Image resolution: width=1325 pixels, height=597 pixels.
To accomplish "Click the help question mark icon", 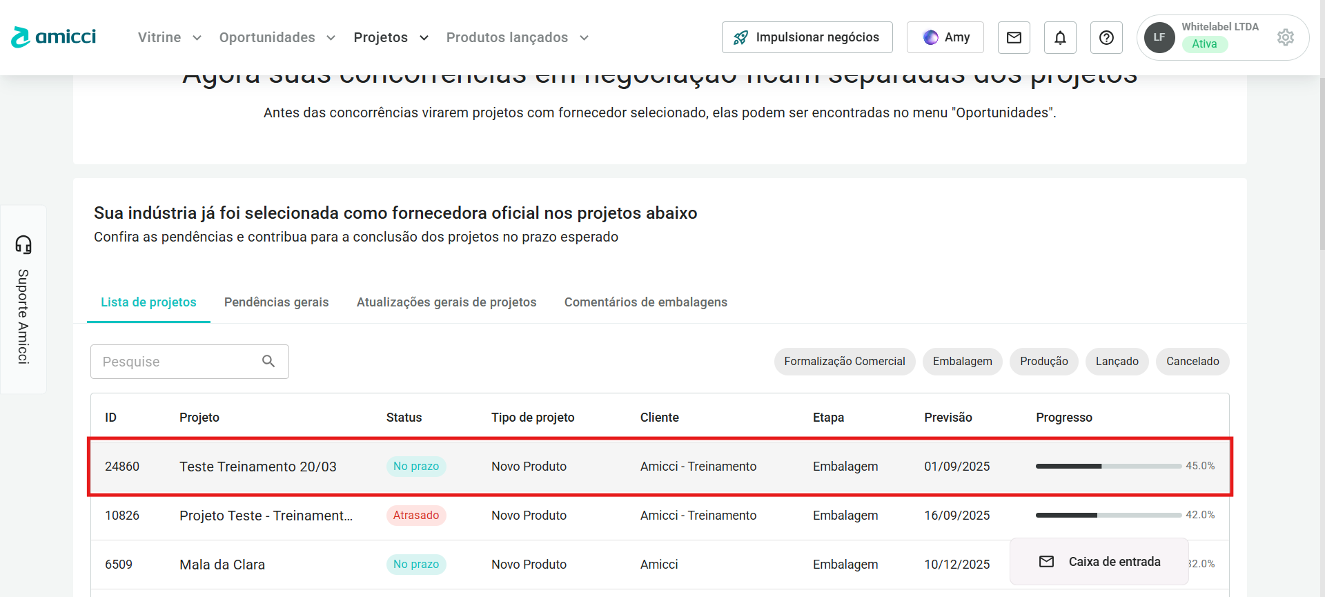I will coord(1106,37).
